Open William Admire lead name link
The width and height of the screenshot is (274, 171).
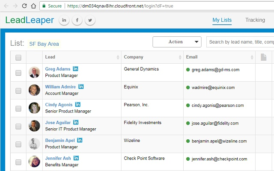(60, 87)
